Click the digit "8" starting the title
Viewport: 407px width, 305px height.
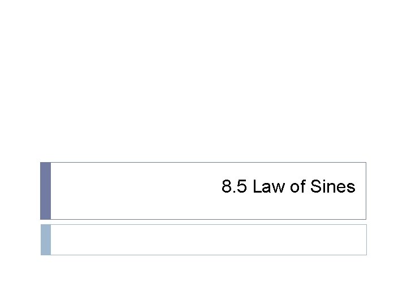pyautogui.click(x=227, y=187)
